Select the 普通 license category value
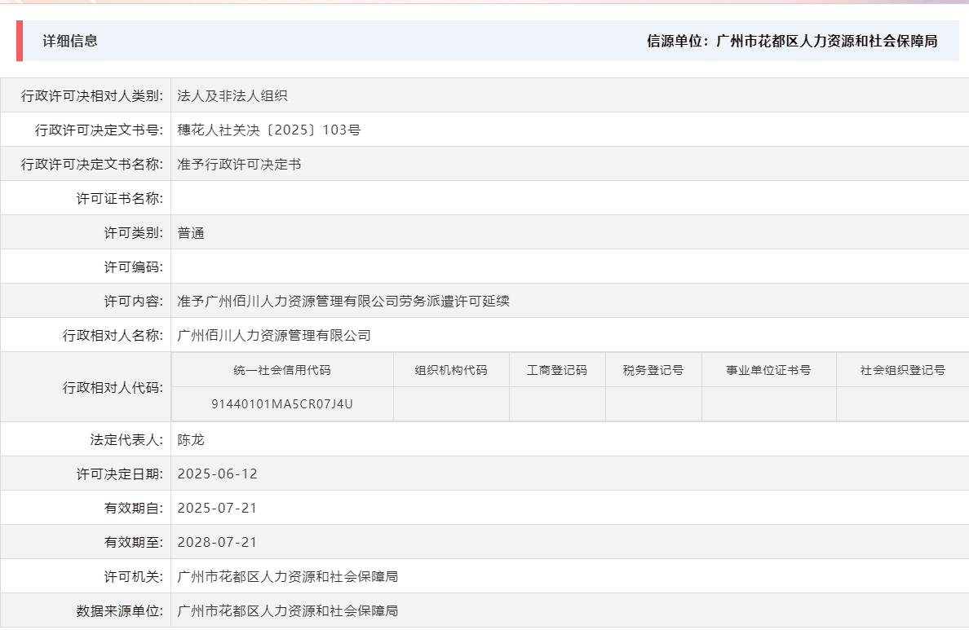Screen dimensions: 969x630 coord(190,231)
